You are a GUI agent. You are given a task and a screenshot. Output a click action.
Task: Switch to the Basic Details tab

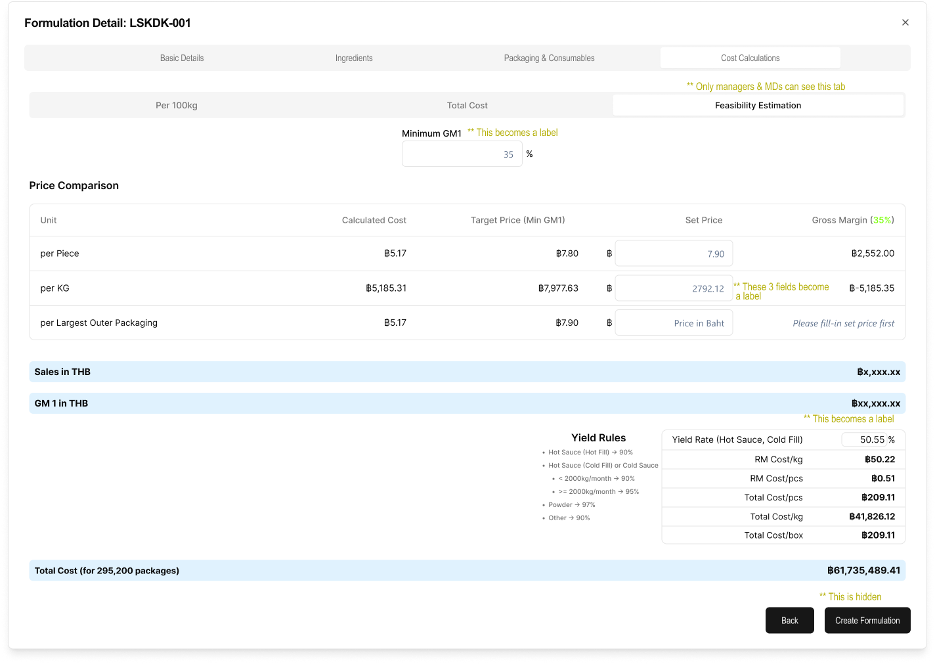tap(182, 58)
